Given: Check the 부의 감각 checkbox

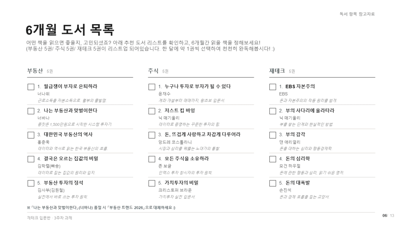Looking at the screenshot, I should pyautogui.click(x=273, y=135).
